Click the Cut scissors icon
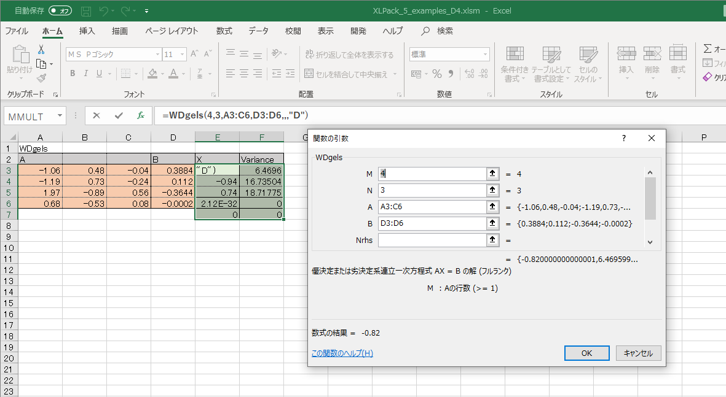Screen dimensions: 726x397 pyautogui.click(x=41, y=50)
